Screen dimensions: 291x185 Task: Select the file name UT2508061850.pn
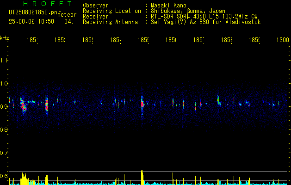point(33,12)
